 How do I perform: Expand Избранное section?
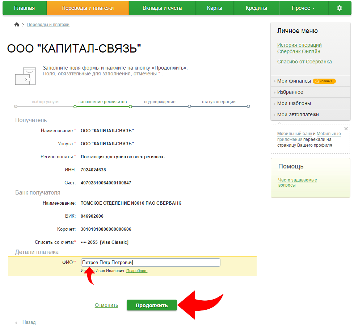[290, 92]
